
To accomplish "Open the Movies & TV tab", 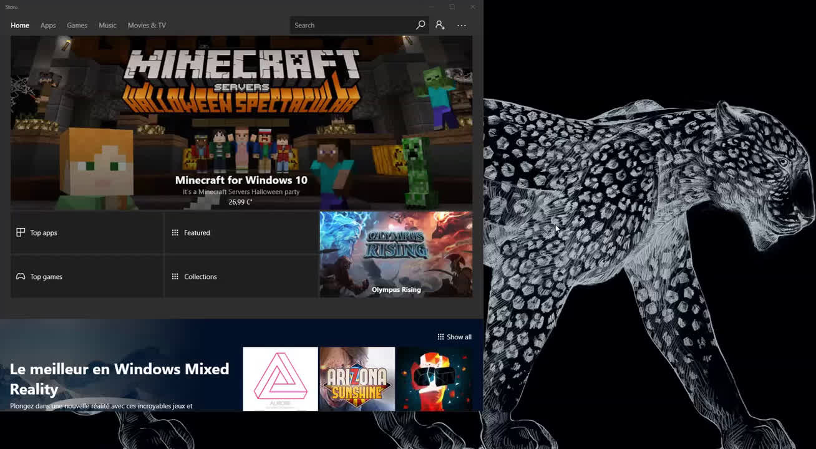I will coord(147,26).
